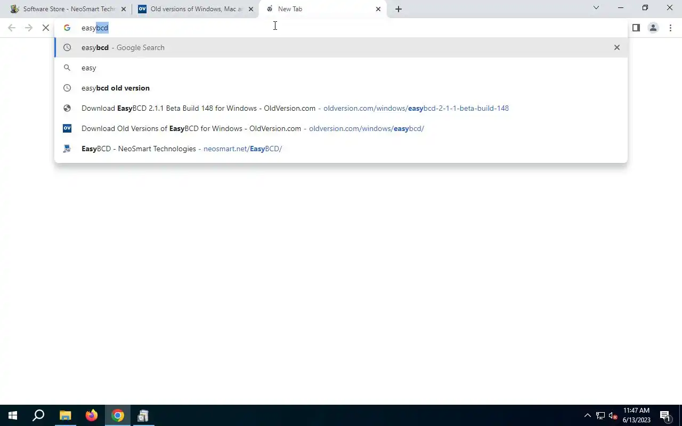
Task: Open File Explorer from taskbar
Action: click(x=65, y=415)
